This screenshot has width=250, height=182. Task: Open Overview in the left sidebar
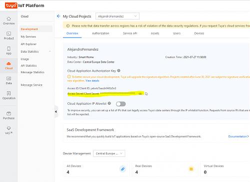point(9,21)
